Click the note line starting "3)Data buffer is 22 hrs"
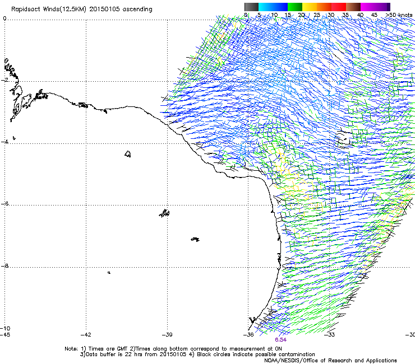415x364 pixels. [x=197, y=354]
